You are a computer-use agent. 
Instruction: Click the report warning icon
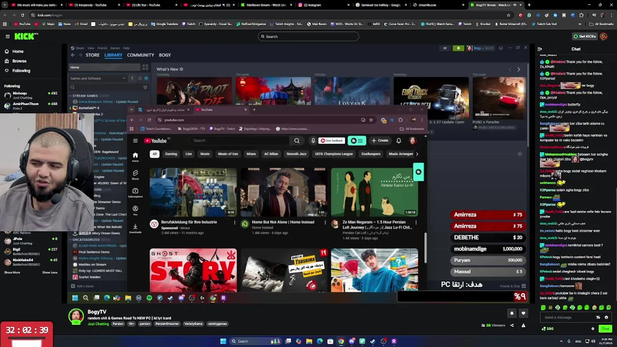[x=523, y=325]
